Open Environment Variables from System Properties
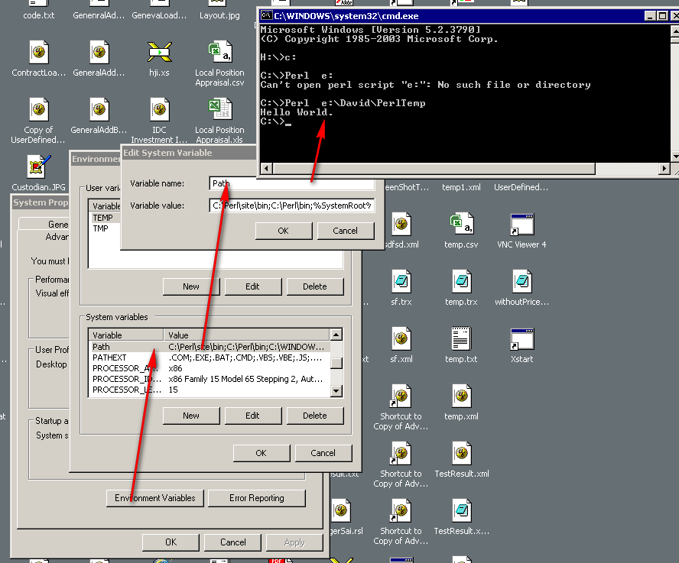The width and height of the screenshot is (679, 563). [155, 498]
